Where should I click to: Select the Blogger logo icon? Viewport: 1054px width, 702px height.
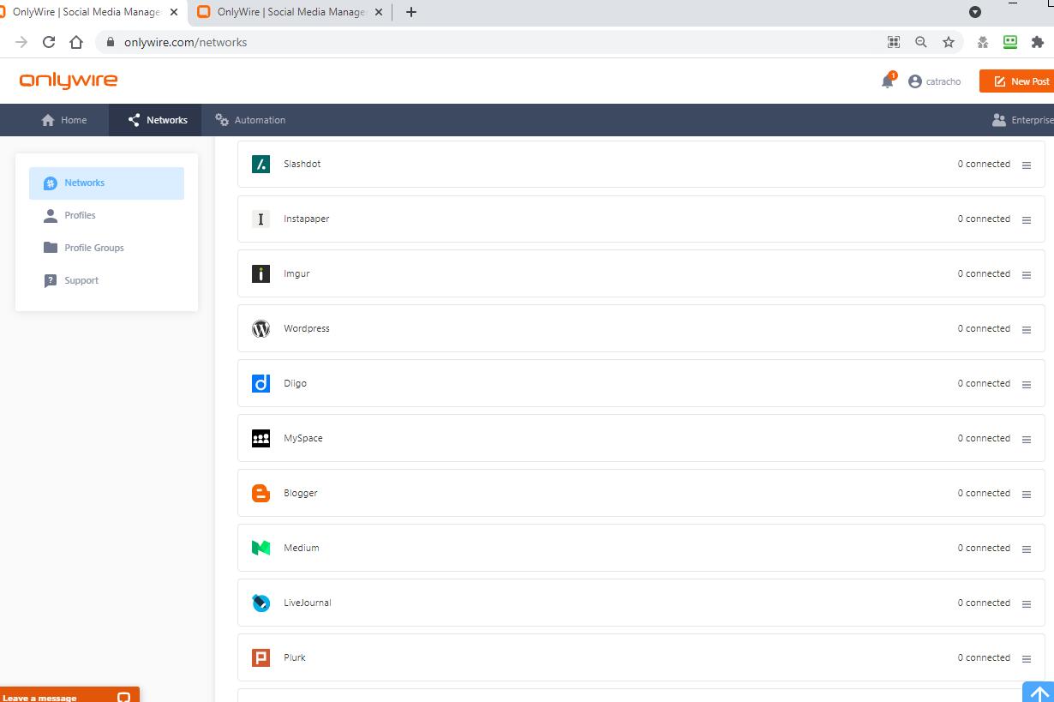click(x=261, y=493)
